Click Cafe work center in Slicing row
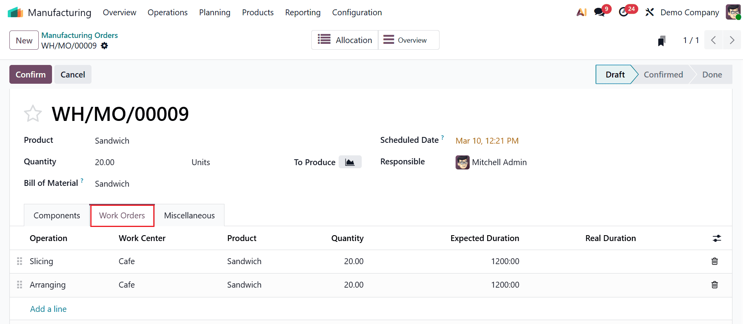The image size is (743, 324). pyautogui.click(x=127, y=261)
